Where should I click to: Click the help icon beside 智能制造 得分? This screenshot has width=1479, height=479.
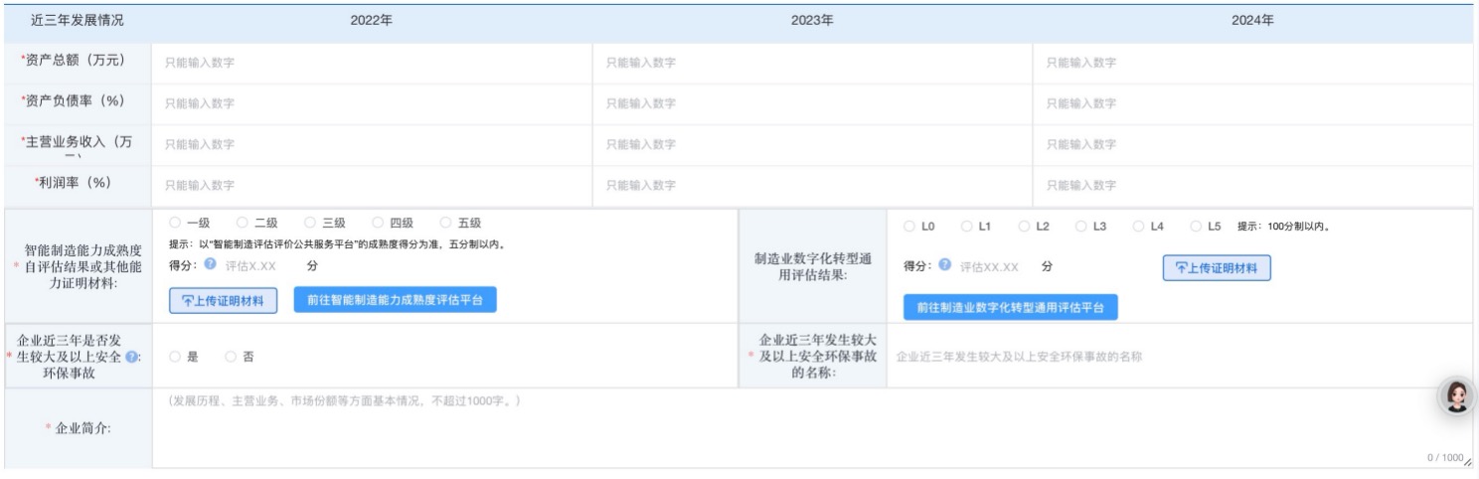pos(210,265)
